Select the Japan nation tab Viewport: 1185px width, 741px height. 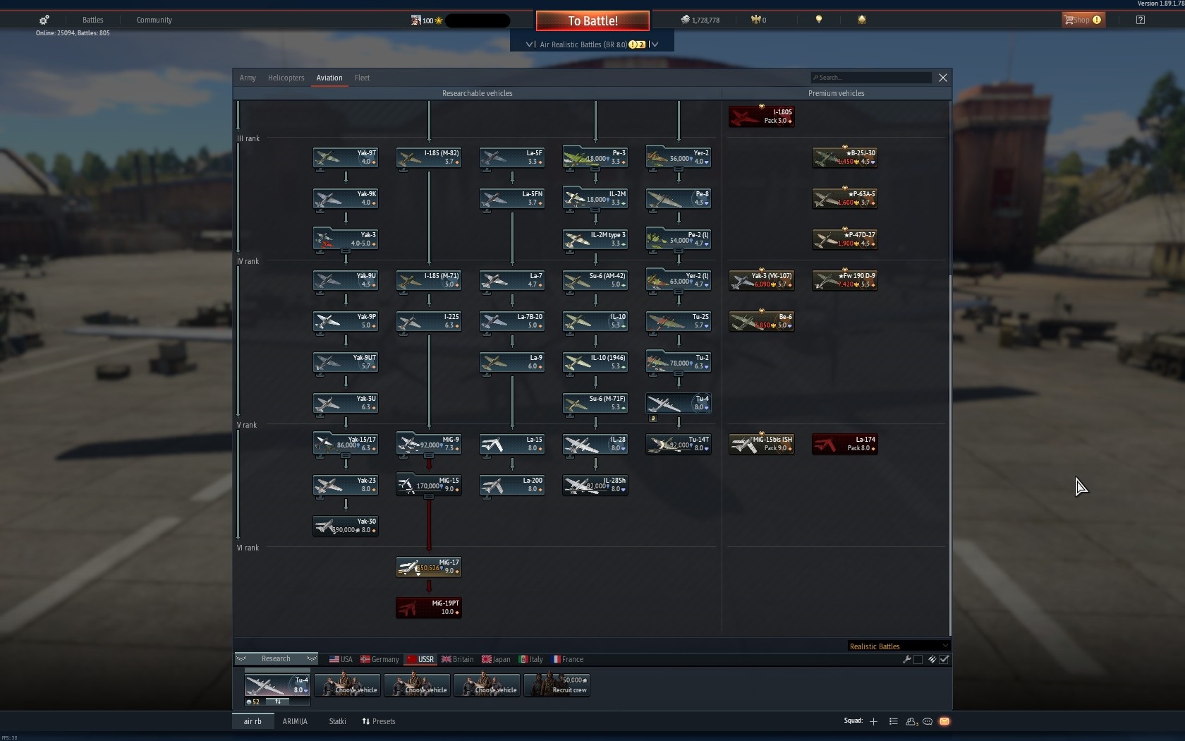click(496, 659)
